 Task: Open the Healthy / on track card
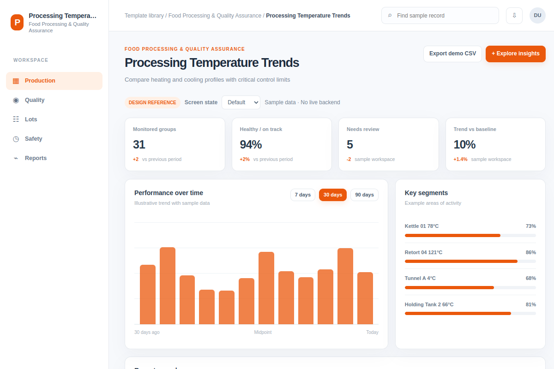pyautogui.click(x=282, y=144)
